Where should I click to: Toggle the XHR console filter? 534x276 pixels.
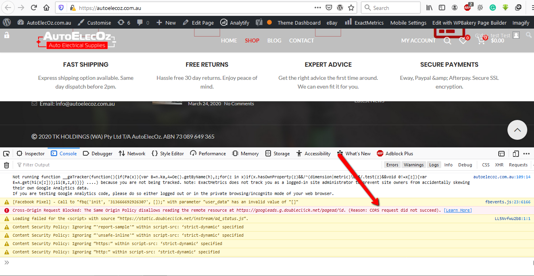pos(499,165)
